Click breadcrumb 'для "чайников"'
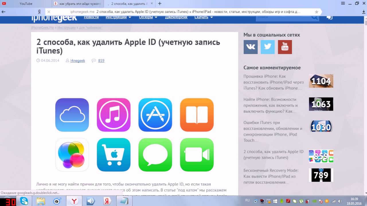The width and height of the screenshot is (367, 206). 91,28
